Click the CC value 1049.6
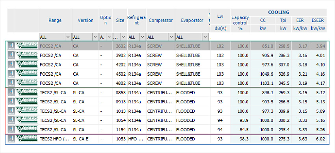The height and width of the screenshot is (153, 335). click(262, 74)
